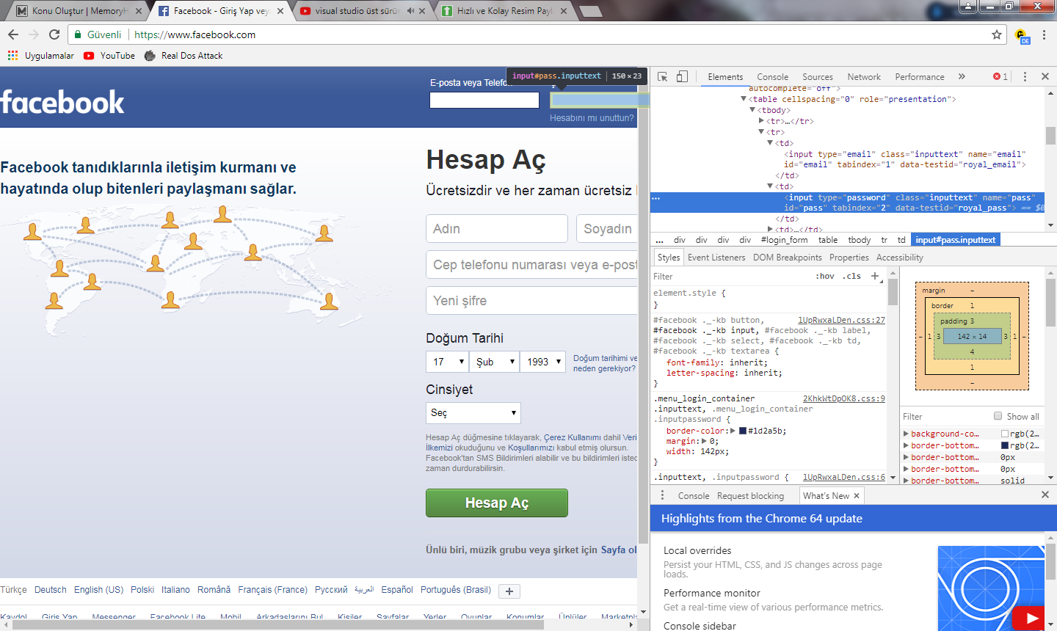
Task: Click the E-posta veya Telefon login field
Action: point(484,100)
